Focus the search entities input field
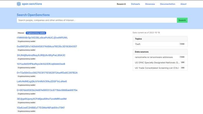This screenshot has height=114, width=203. click(x=97, y=20)
